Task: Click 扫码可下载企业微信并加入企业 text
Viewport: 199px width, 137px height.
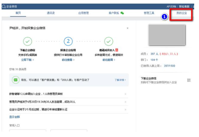Action: pos(159,82)
